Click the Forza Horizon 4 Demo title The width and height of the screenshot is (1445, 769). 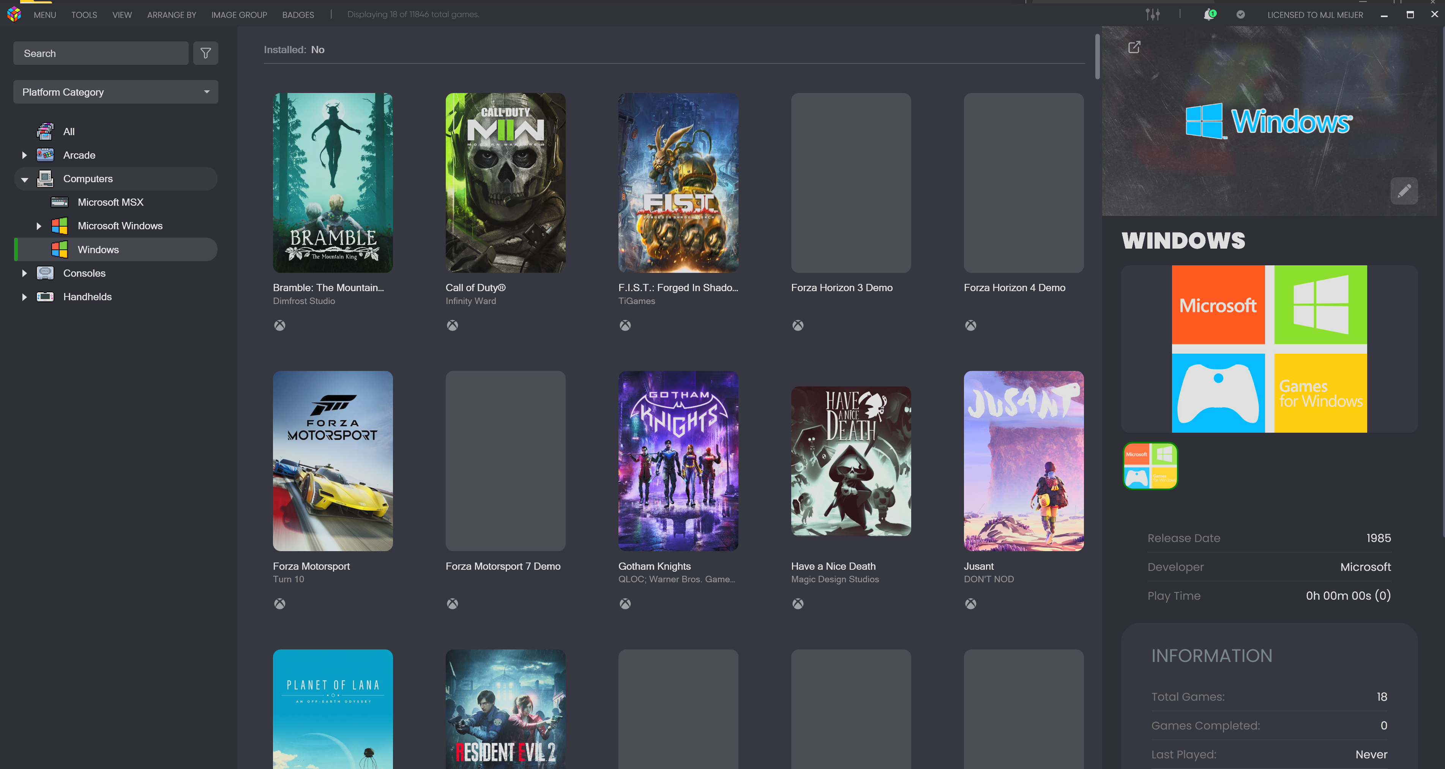(1014, 288)
